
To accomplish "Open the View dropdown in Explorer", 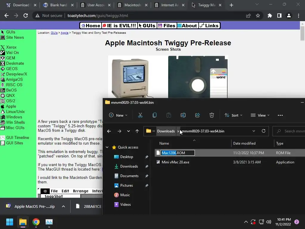I will (x=260, y=115).
